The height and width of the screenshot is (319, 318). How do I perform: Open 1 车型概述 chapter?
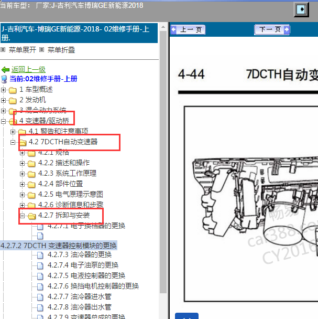click(x=36, y=89)
